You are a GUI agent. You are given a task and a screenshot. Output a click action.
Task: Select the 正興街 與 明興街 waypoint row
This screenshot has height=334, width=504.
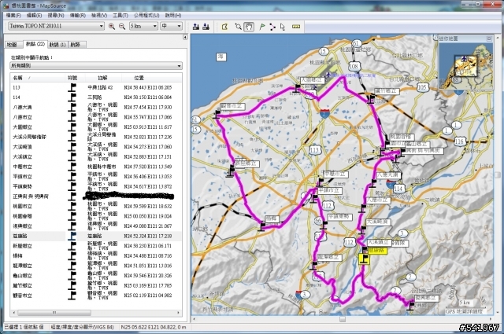[96, 196]
